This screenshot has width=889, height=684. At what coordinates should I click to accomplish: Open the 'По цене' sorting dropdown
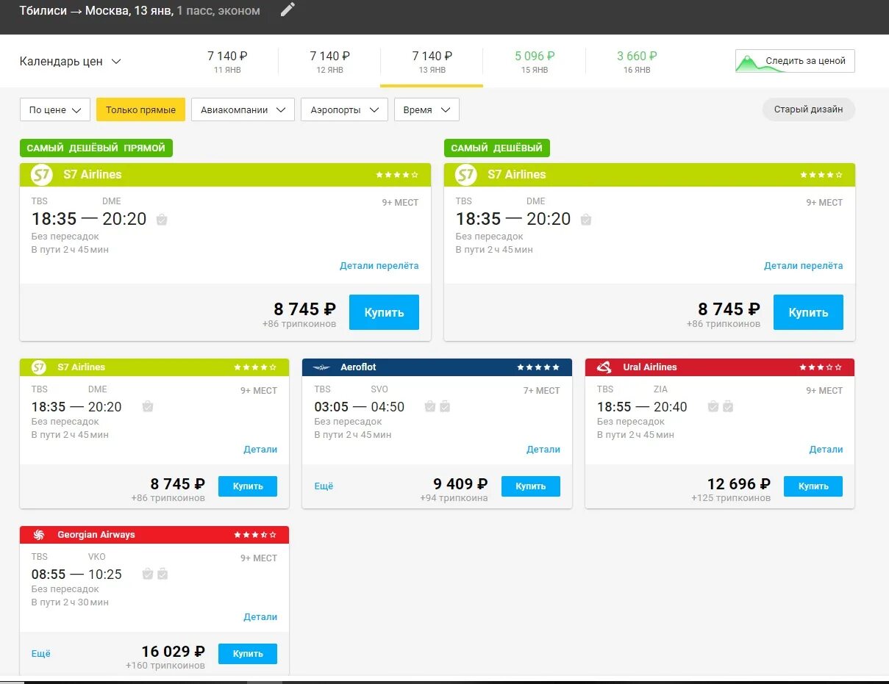tap(55, 109)
